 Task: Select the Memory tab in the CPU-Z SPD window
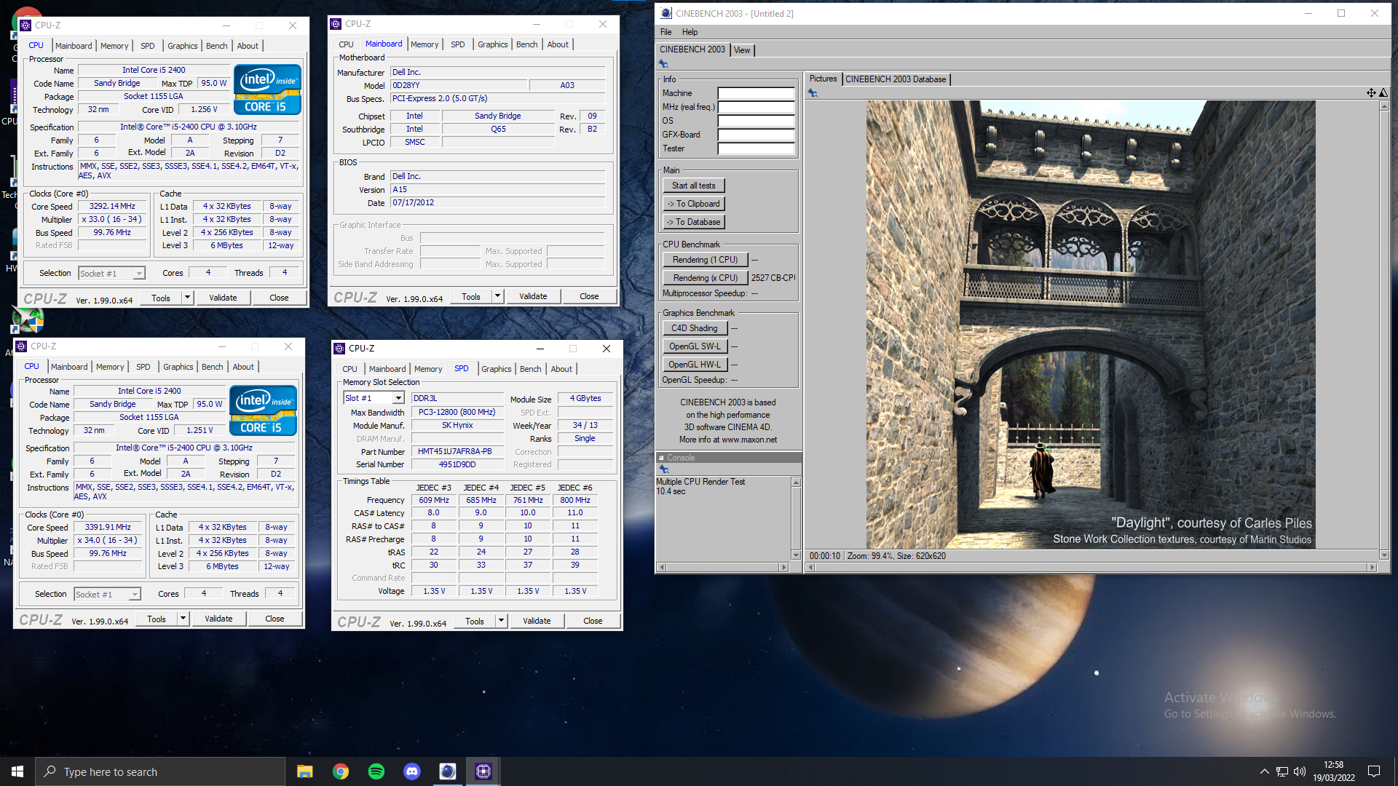tap(428, 369)
